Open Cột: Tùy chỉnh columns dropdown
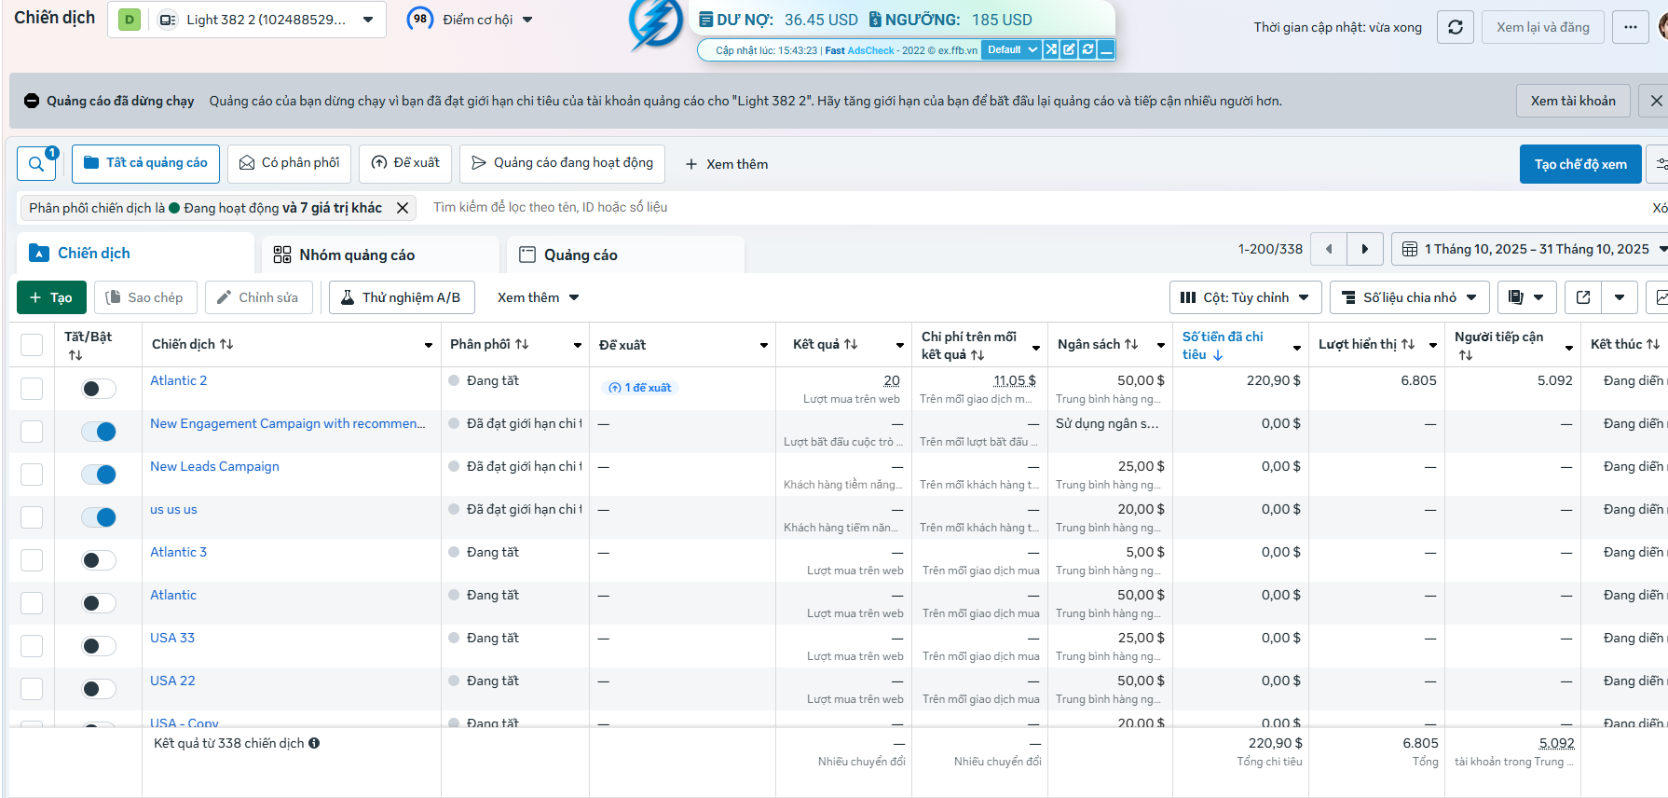Screen dimensions: 1668x798 point(1245,297)
